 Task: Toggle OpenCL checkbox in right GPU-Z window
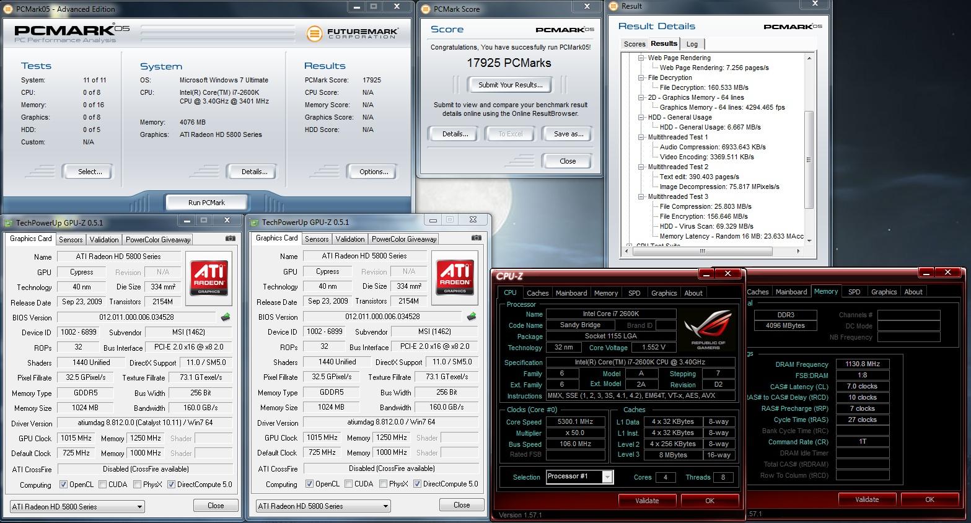(309, 484)
